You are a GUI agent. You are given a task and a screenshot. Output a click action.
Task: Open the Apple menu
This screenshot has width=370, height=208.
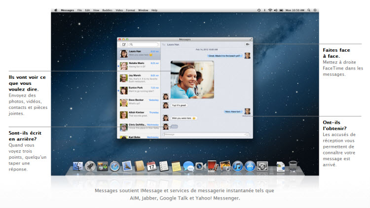[x=56, y=10]
